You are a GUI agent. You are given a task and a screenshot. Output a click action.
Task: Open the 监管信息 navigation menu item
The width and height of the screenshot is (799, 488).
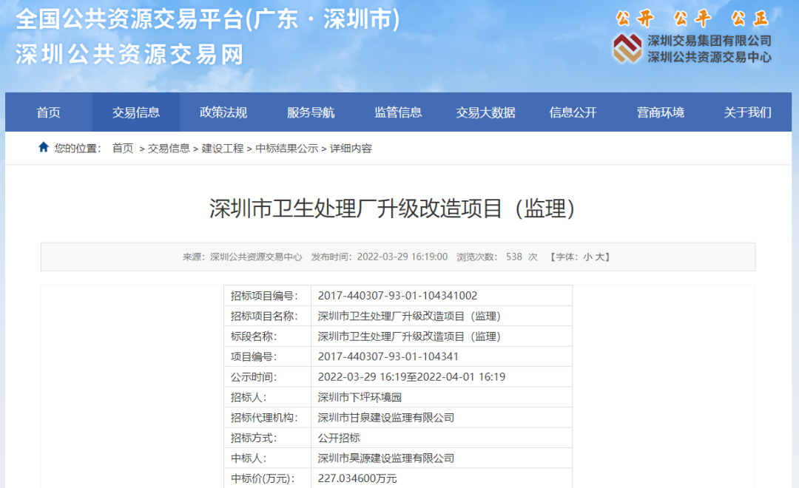click(x=398, y=112)
